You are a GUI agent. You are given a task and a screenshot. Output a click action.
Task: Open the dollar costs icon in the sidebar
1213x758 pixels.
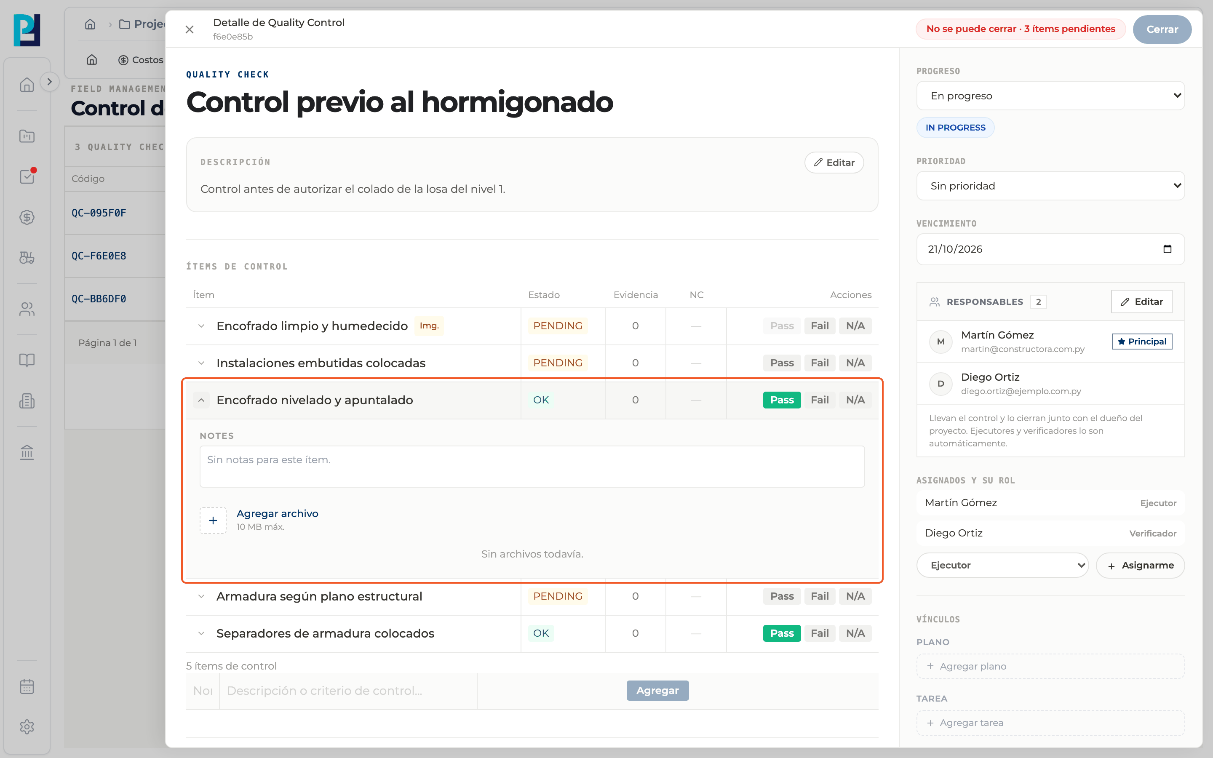click(x=27, y=217)
